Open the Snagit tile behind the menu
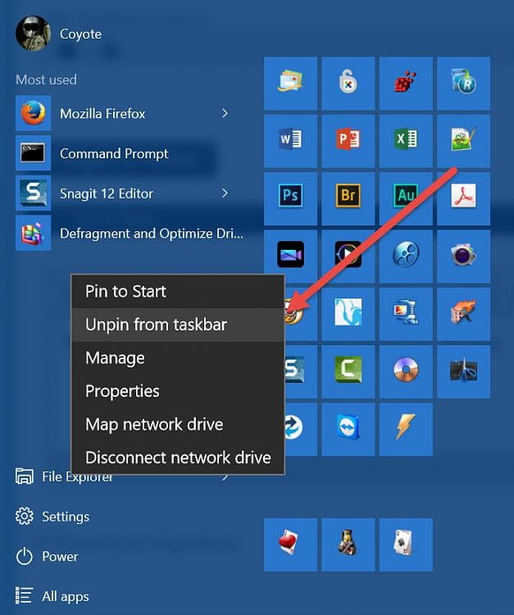The width and height of the screenshot is (514, 615). tap(300, 371)
